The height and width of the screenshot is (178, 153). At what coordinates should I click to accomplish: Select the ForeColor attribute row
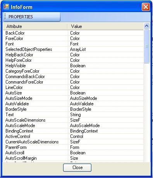(x=73, y=38)
